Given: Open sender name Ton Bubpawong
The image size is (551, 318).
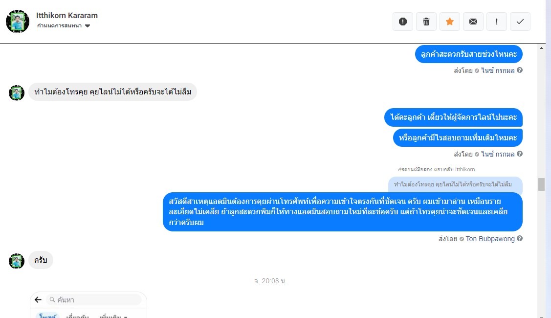Looking at the screenshot, I should point(490,239).
